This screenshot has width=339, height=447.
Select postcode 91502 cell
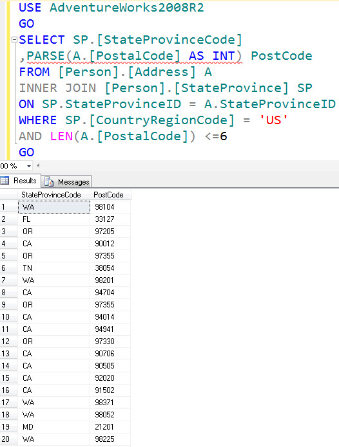tap(110, 390)
